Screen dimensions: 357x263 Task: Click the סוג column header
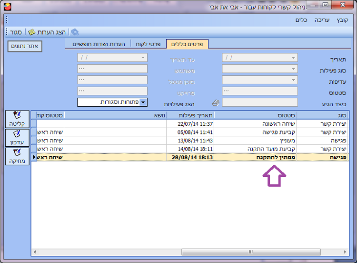click(x=322, y=115)
